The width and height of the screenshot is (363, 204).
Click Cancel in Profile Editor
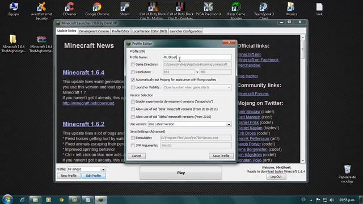click(x=137, y=156)
